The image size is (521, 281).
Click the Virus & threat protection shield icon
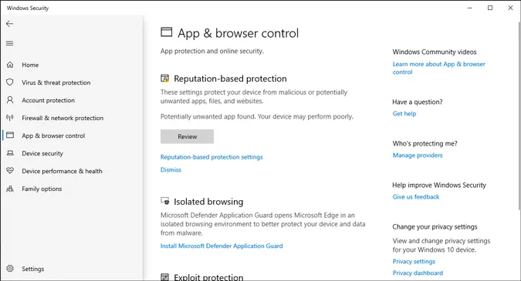10,82
